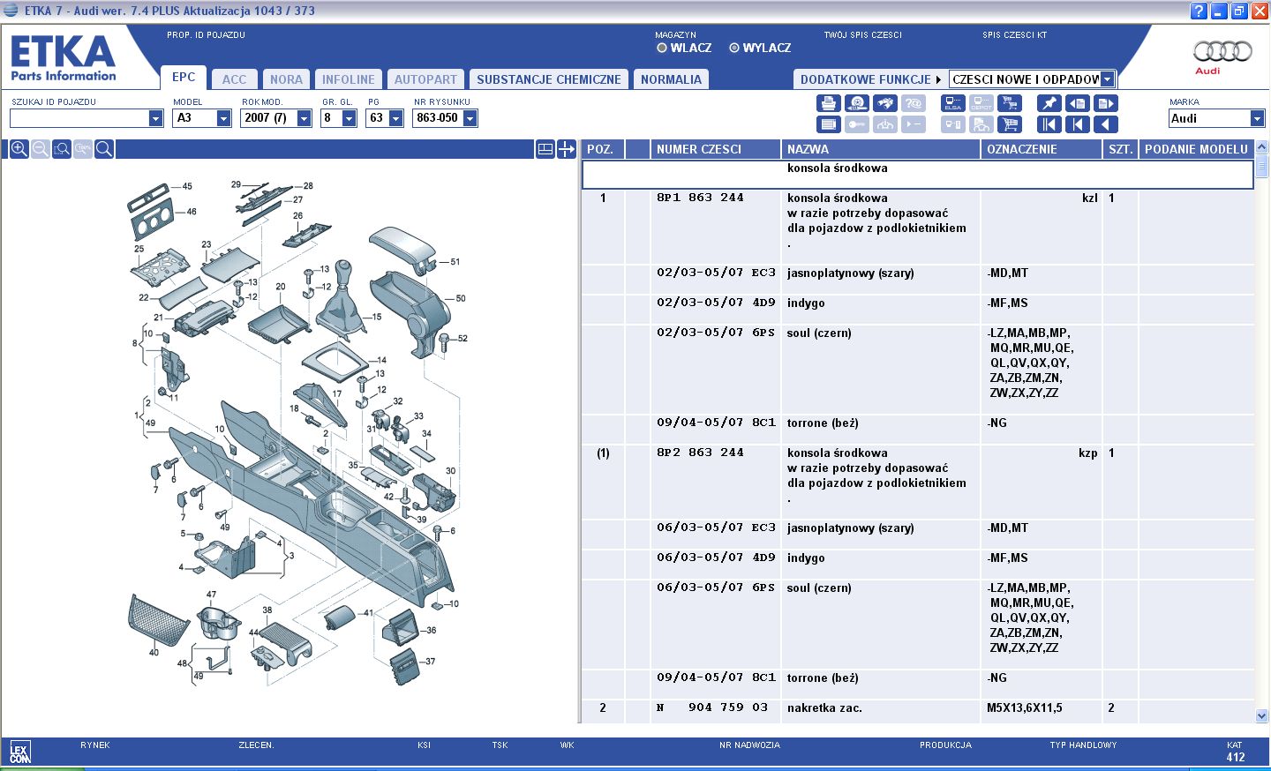Go to previous illustration page icon
1271x771 pixels.
pos(1077,103)
